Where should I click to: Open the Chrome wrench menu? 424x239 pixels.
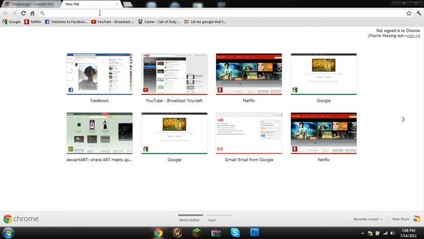[419, 13]
